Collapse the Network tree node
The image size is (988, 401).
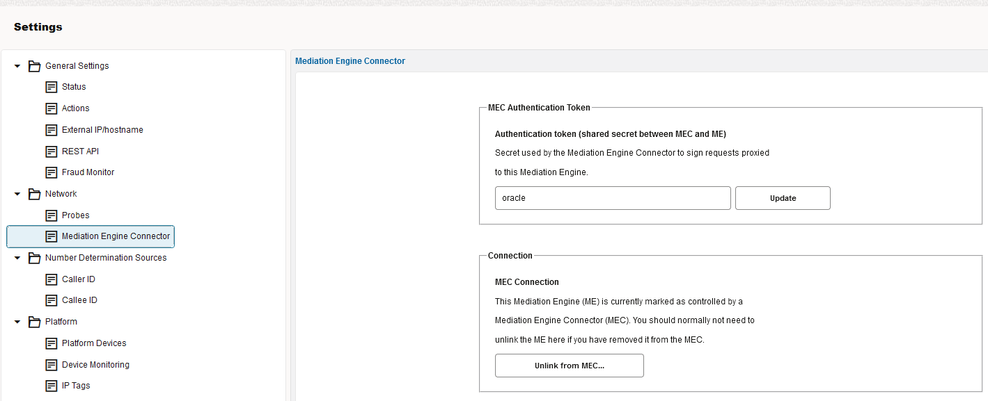pyautogui.click(x=17, y=194)
